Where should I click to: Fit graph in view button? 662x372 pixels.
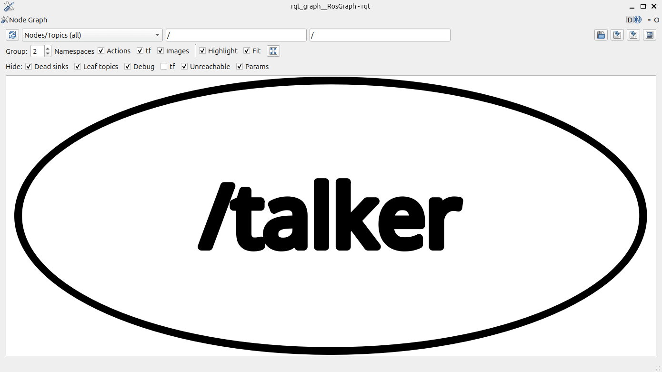click(273, 51)
